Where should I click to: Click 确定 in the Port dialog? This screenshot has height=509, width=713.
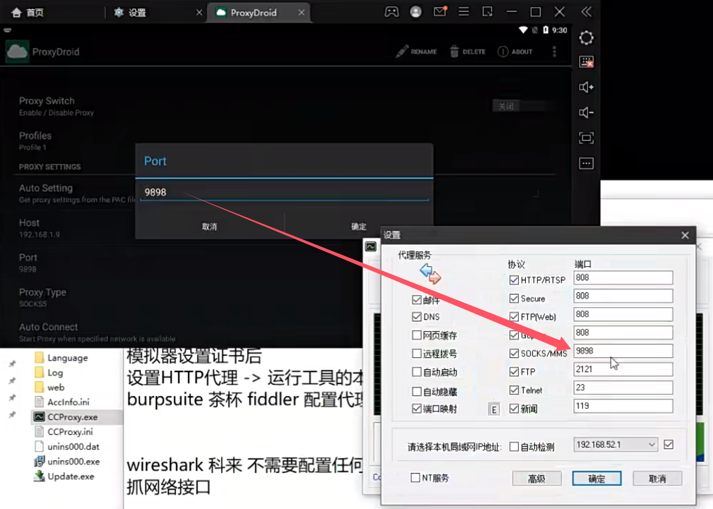[x=359, y=227]
